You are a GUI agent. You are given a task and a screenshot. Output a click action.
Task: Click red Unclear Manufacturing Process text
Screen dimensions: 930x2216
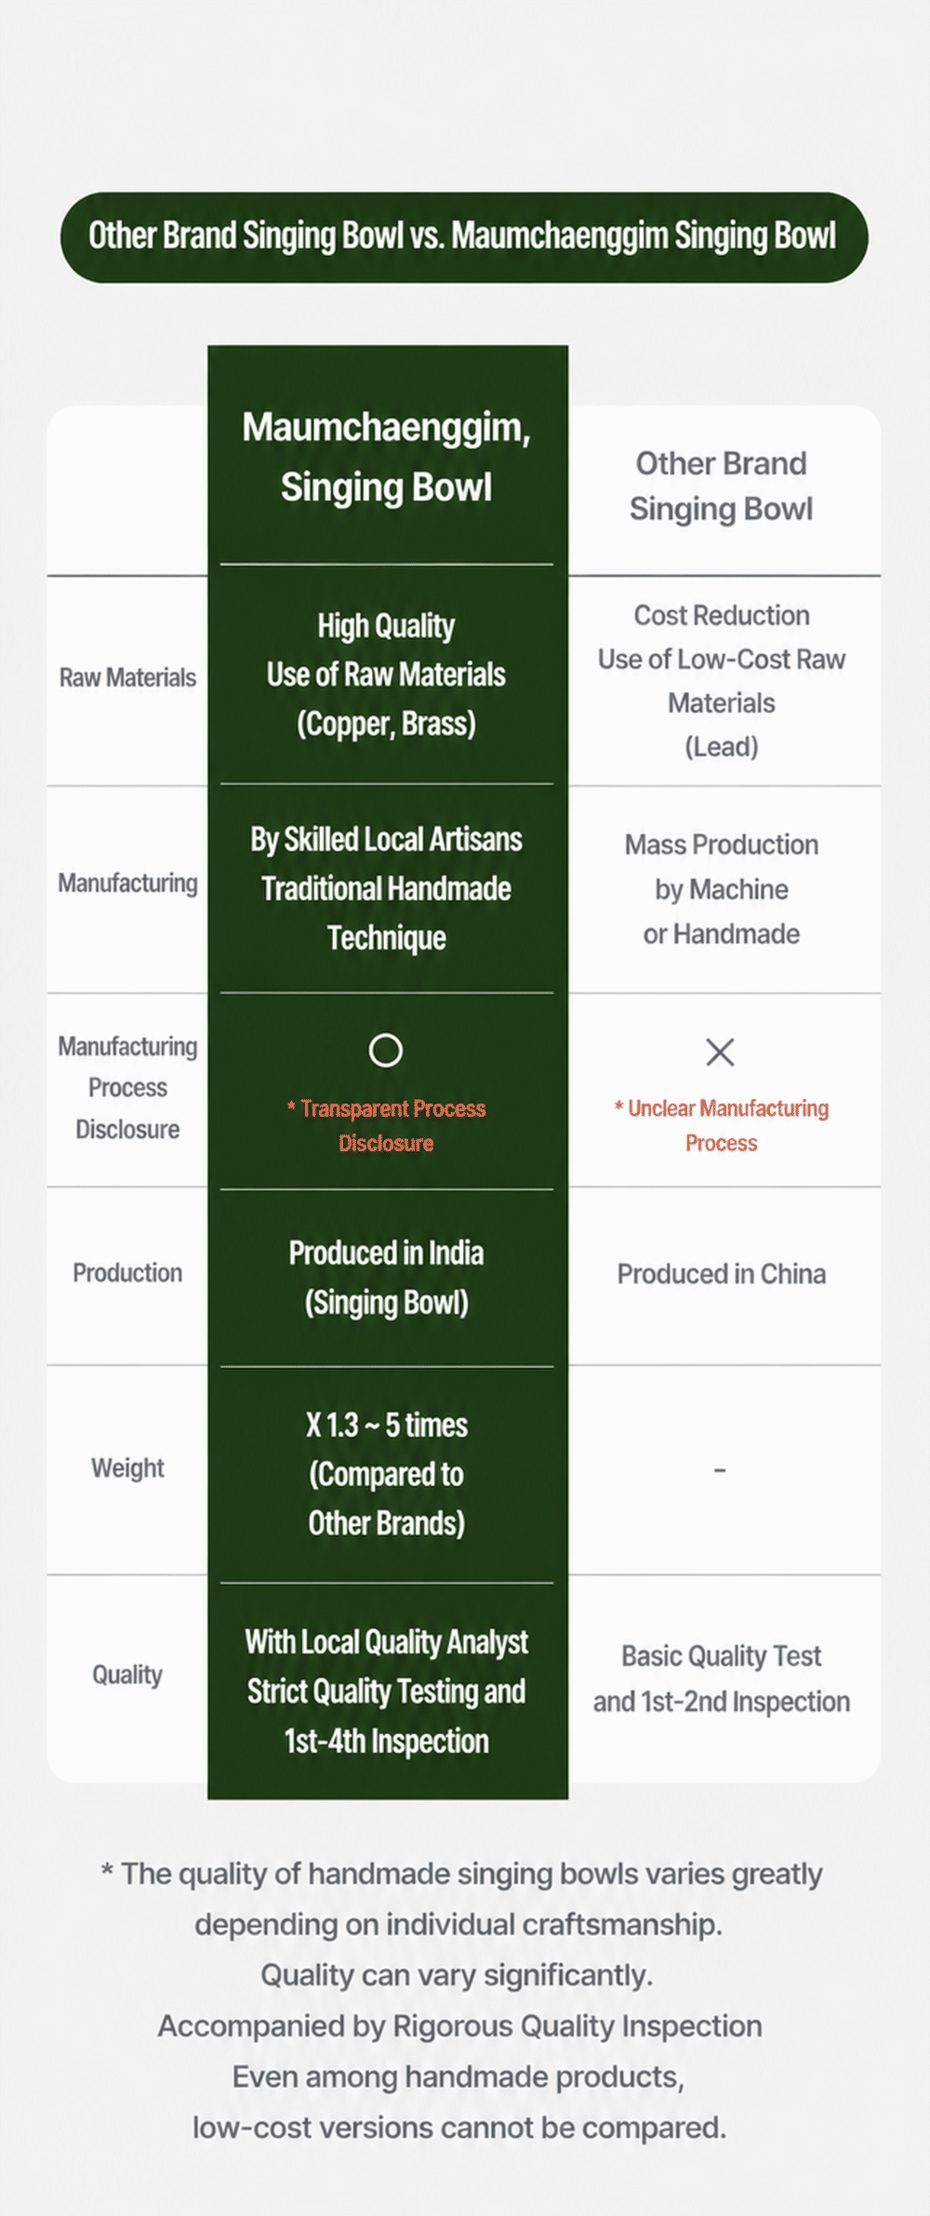tap(721, 1125)
